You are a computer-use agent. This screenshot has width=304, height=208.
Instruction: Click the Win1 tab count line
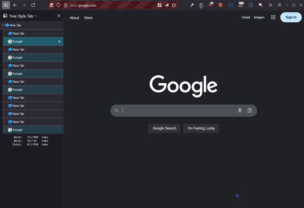pyautogui.click(x=31, y=137)
